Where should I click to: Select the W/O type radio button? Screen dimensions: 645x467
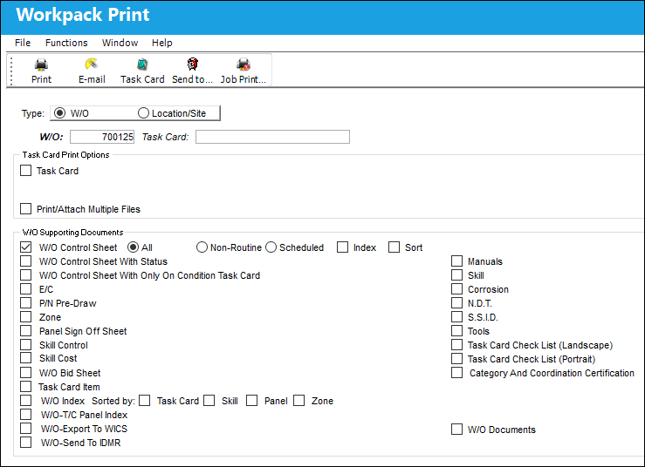[59, 113]
